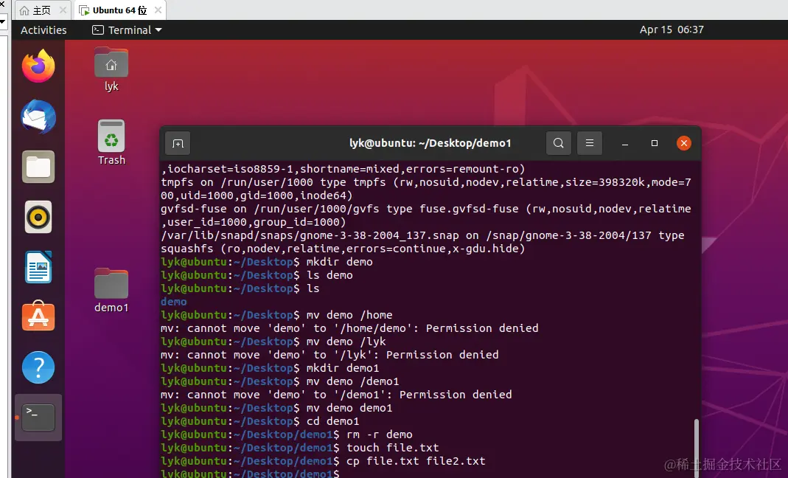
Task: Open the clock showing Apr 15 06:37
Action: tap(672, 30)
